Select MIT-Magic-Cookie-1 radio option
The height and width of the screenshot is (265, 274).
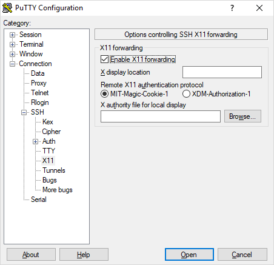(104, 94)
